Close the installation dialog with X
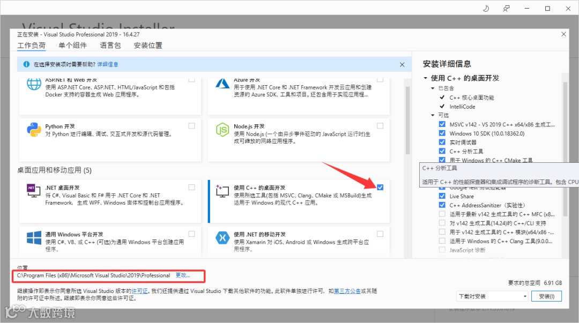The height and width of the screenshot is (323, 579). click(x=563, y=34)
